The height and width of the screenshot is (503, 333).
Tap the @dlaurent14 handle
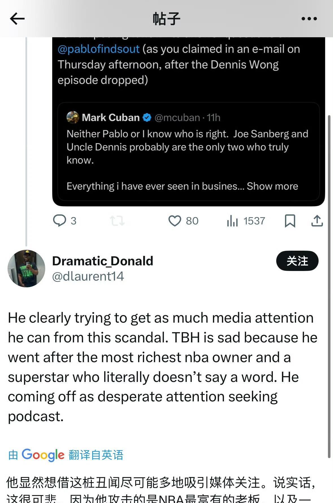point(88,276)
